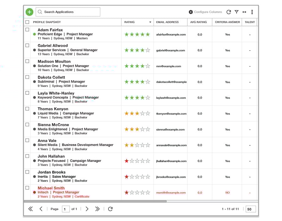Click Madison Moulton's star rating

[137, 66]
